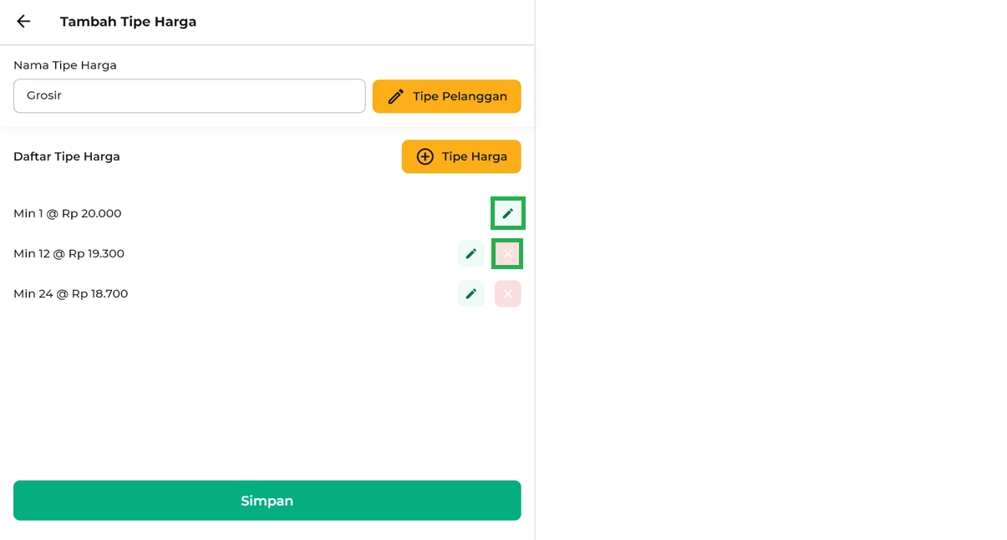
Task: Click the Daftar Tipe Harga heading
Action: [67, 156]
